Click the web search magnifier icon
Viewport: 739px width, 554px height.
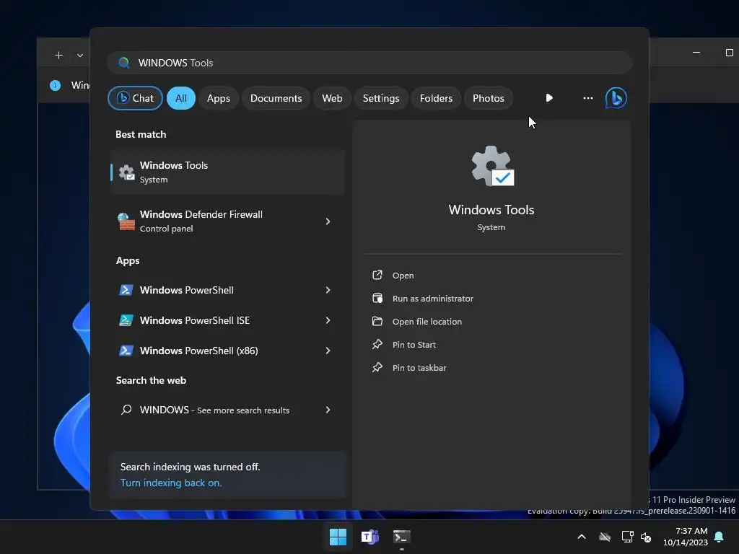126,410
